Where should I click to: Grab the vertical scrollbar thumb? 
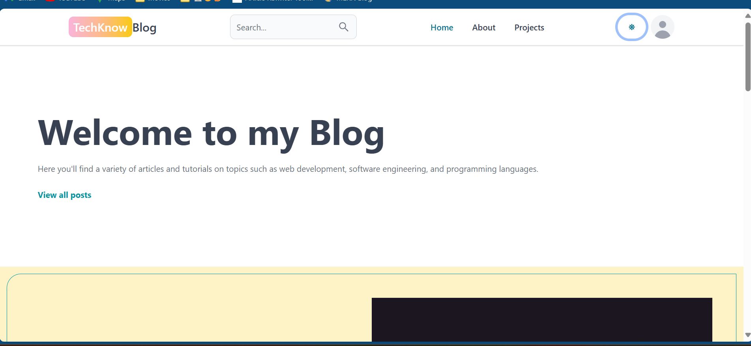pos(747,57)
